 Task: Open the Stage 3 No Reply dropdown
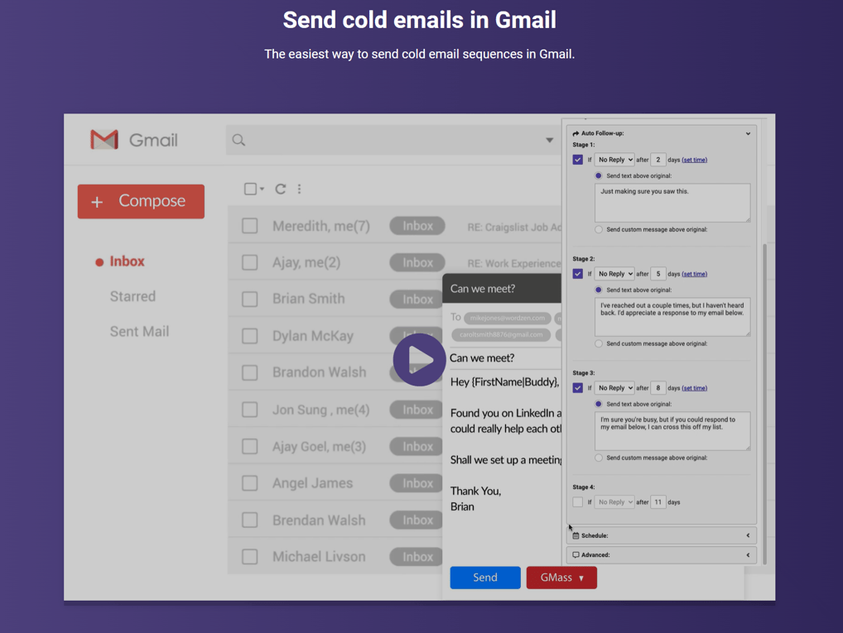[614, 388]
